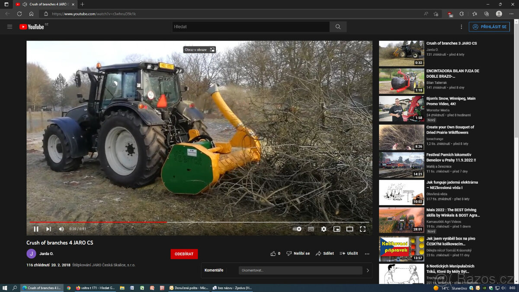Click the search magnifier button
This screenshot has height=292, width=519.
coord(338,27)
